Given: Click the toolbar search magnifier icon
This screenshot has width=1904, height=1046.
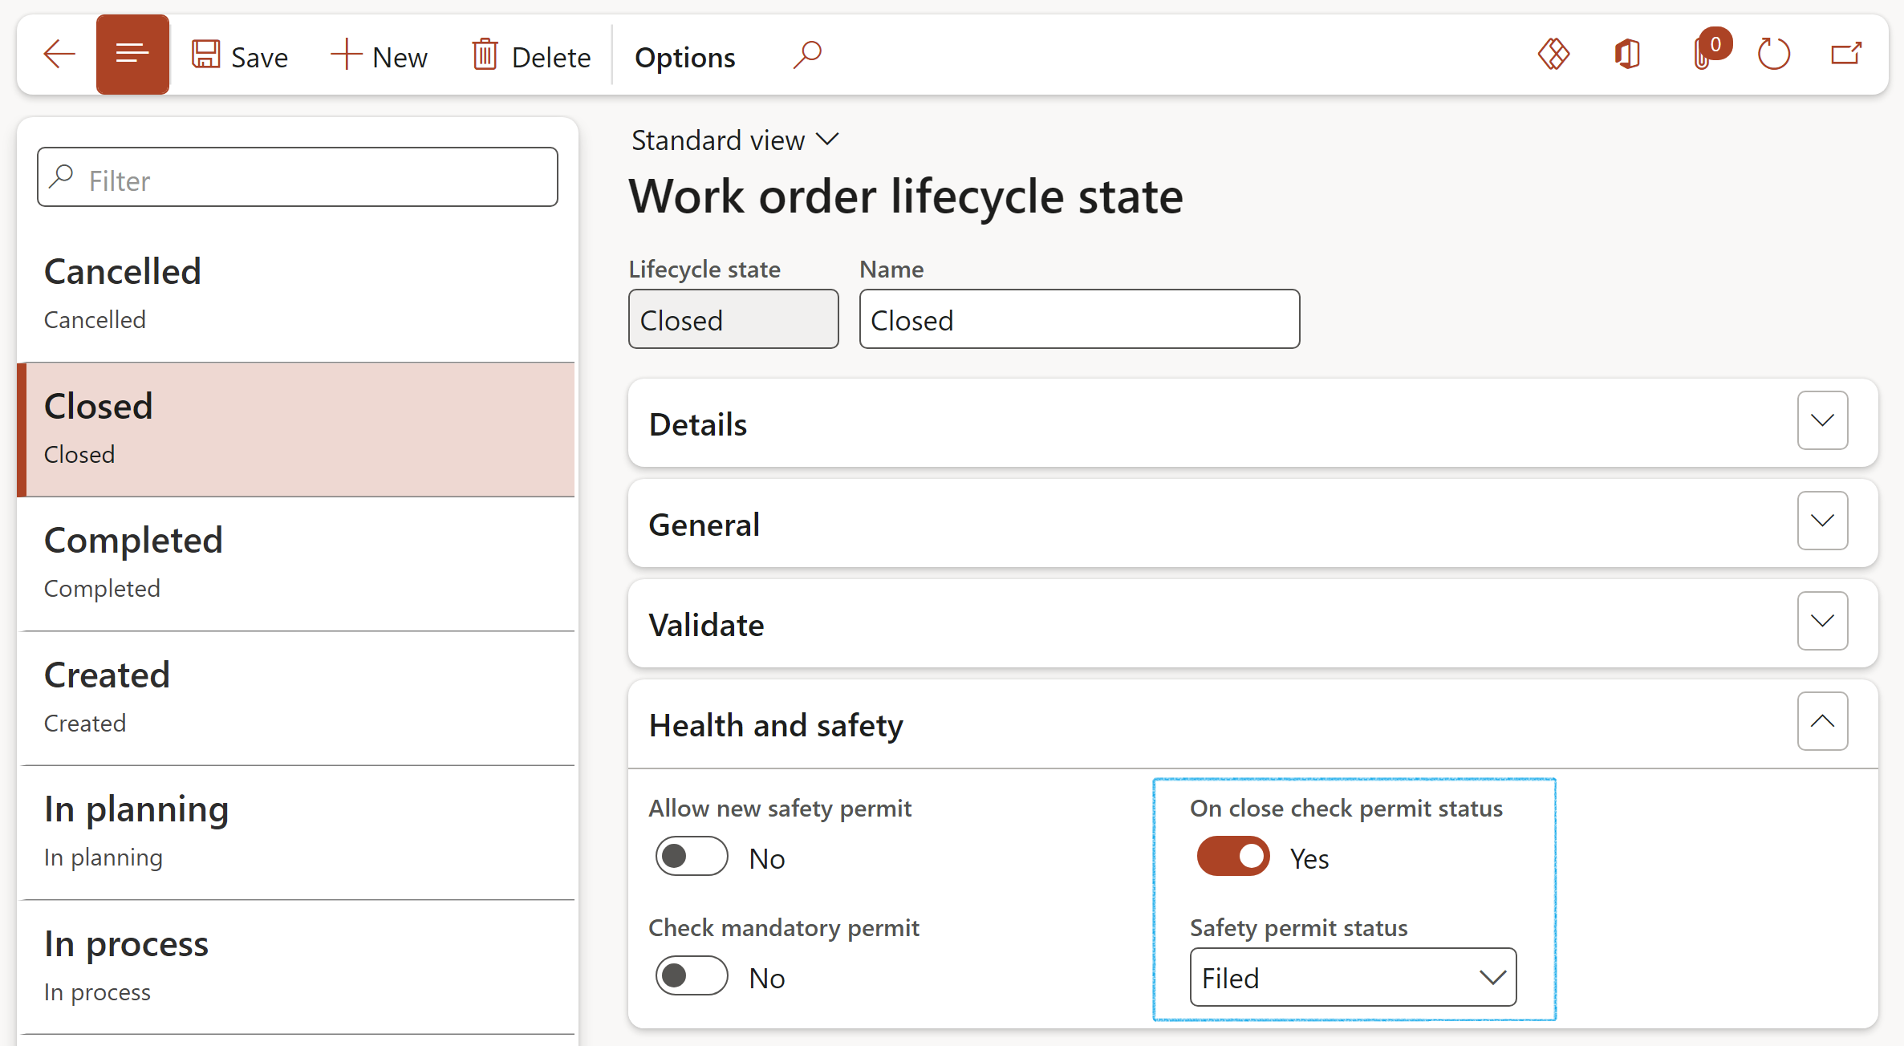Looking at the screenshot, I should pos(807,55).
